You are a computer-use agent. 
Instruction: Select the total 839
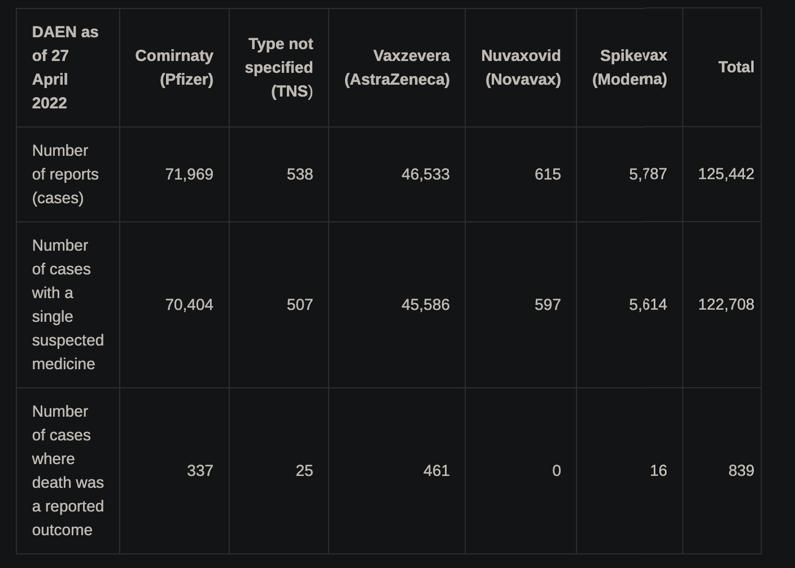pos(741,470)
